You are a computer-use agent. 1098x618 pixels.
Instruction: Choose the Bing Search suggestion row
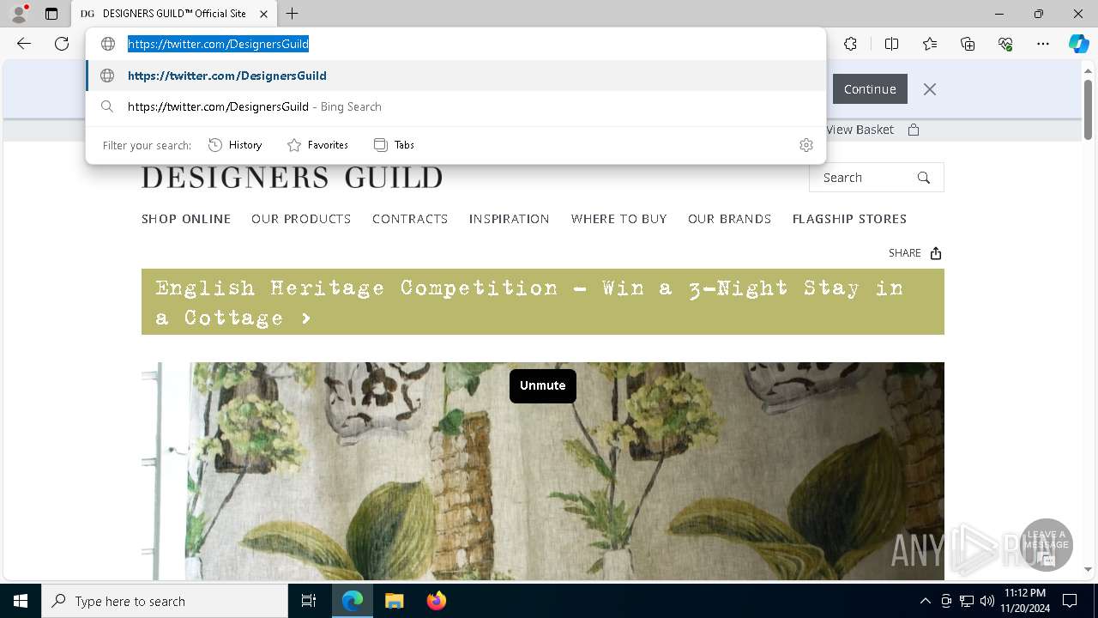pos(455,106)
